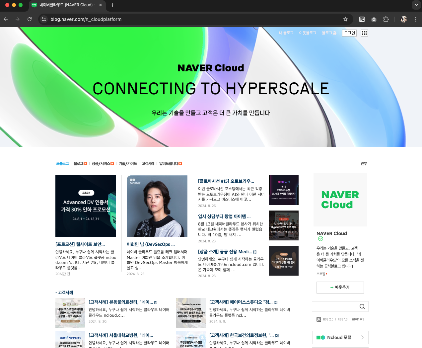Viewport: 422px width, 348px height.
Task: Open 이희민 님 (DevSecOps post title
Action: coord(151,244)
